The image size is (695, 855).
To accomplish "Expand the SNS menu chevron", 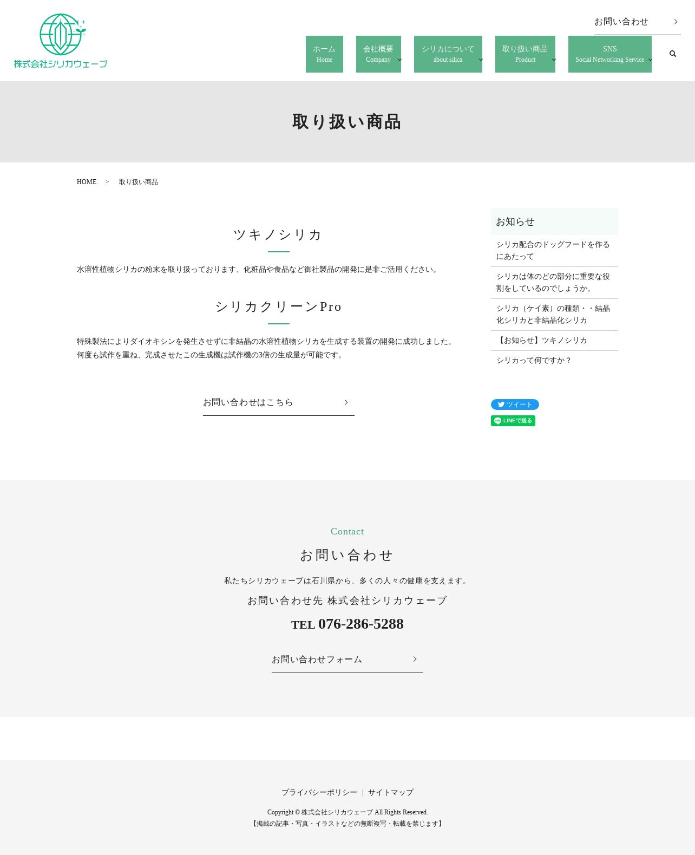I will pos(650,60).
